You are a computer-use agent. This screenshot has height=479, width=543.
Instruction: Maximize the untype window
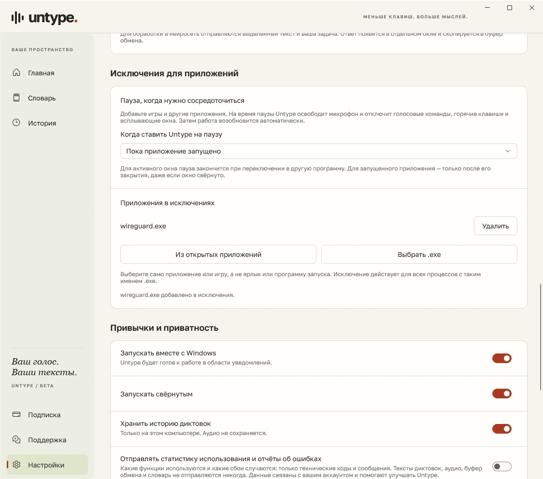click(509, 8)
